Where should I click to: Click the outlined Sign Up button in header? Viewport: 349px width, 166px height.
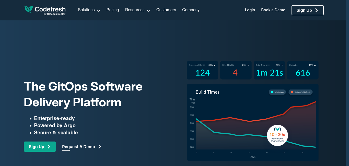click(308, 10)
